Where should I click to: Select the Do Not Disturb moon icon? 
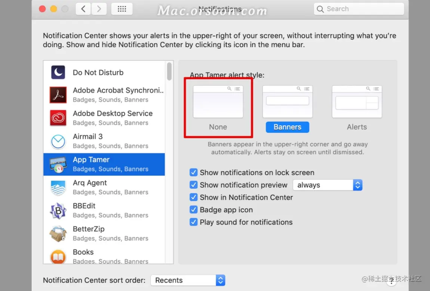58,72
